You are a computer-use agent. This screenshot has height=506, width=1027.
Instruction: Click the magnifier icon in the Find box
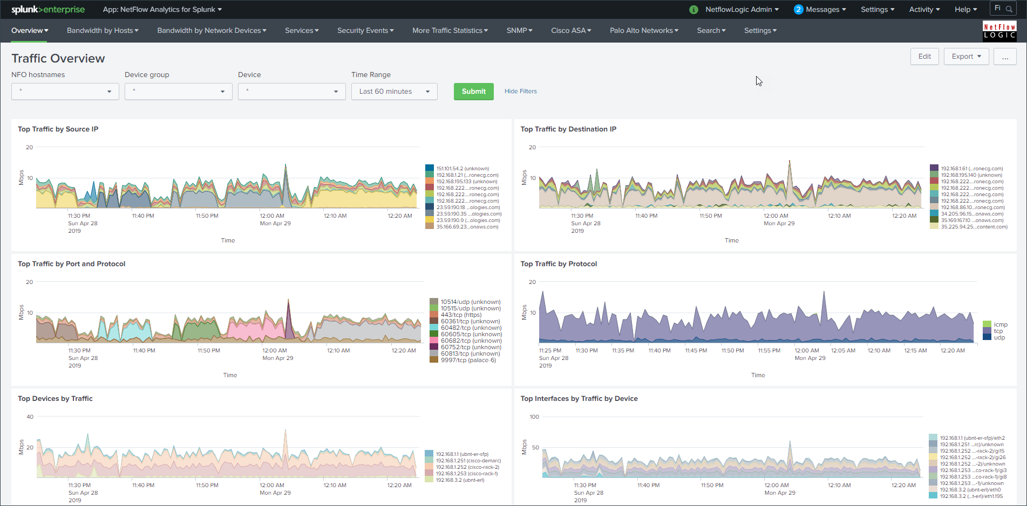pyautogui.click(x=1009, y=9)
